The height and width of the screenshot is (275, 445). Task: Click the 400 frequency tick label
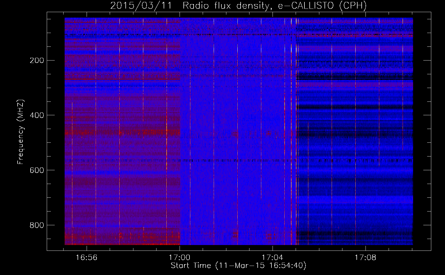click(x=37, y=115)
